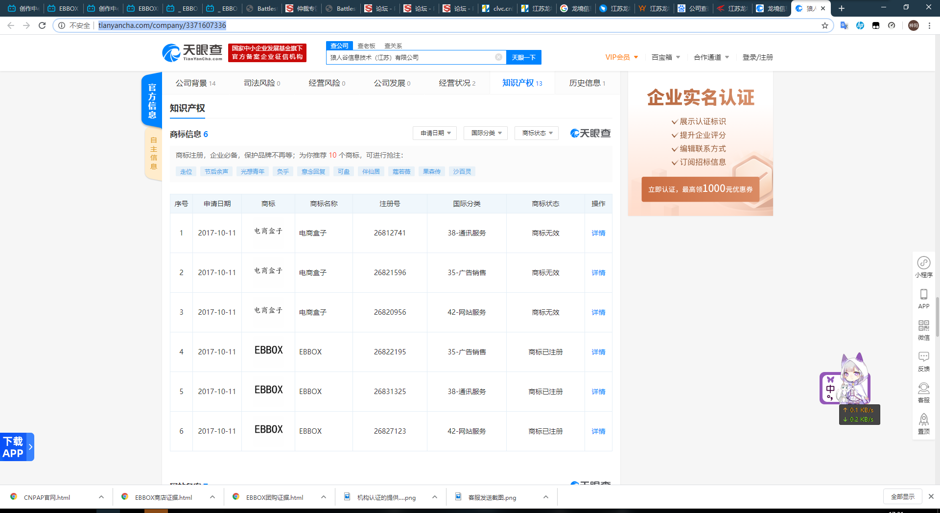Open the Chrome profile avatar
940x513 pixels.
click(914, 25)
